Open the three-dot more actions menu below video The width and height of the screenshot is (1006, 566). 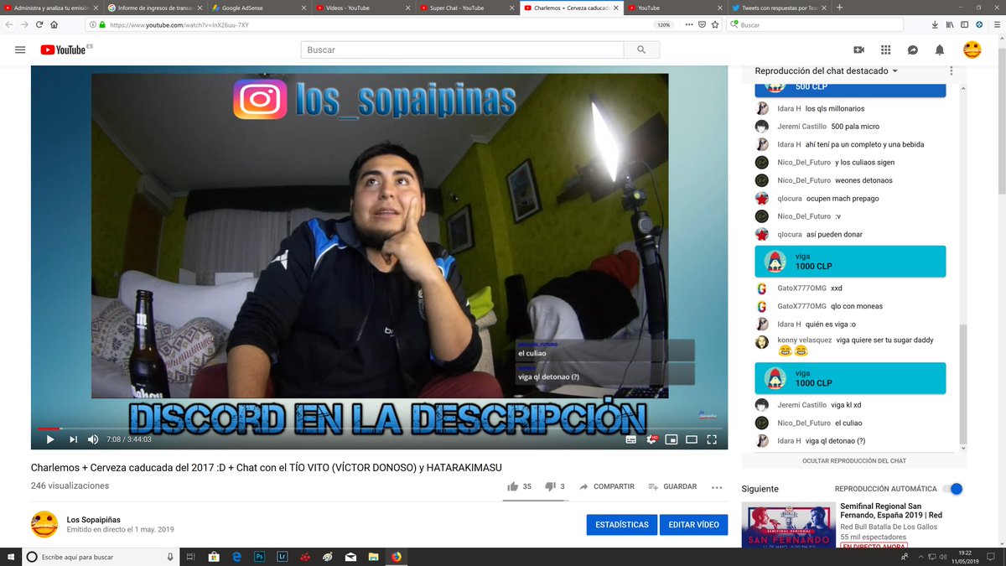tap(717, 486)
